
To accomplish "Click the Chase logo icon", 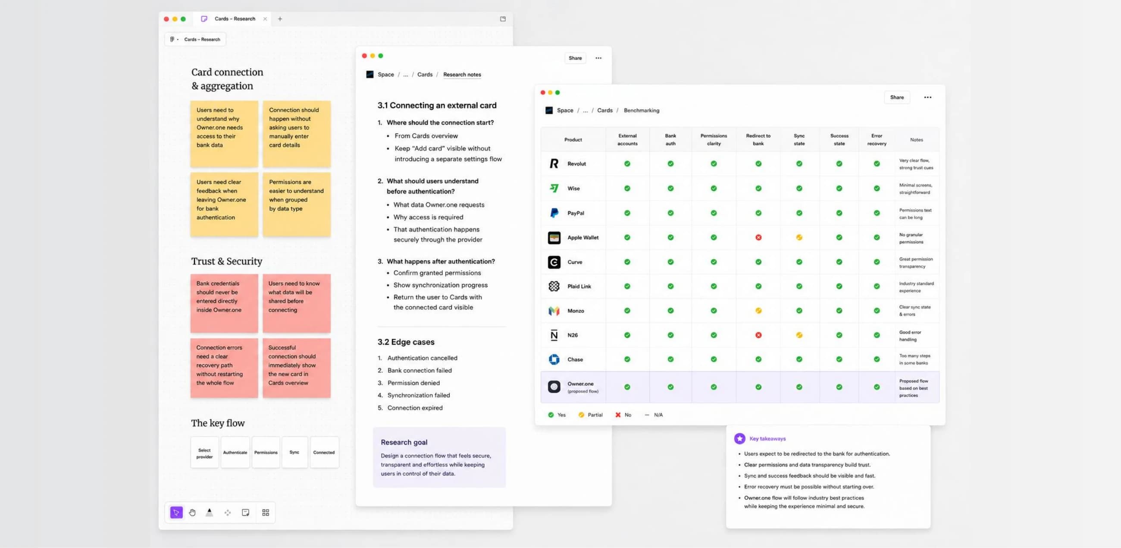I will tap(554, 359).
